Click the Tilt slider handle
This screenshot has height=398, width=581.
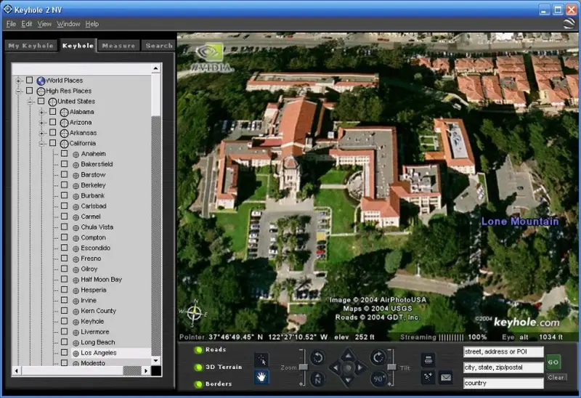click(391, 367)
